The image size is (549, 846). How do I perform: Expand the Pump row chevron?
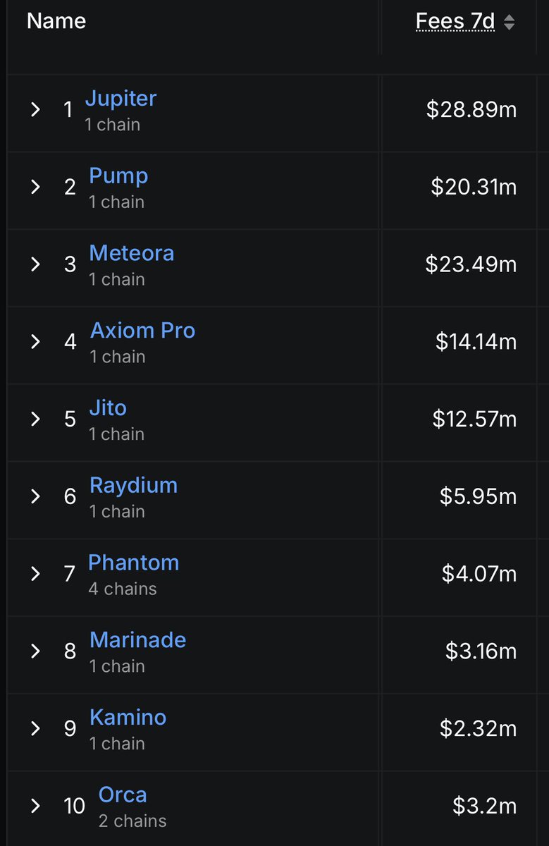[x=35, y=187]
